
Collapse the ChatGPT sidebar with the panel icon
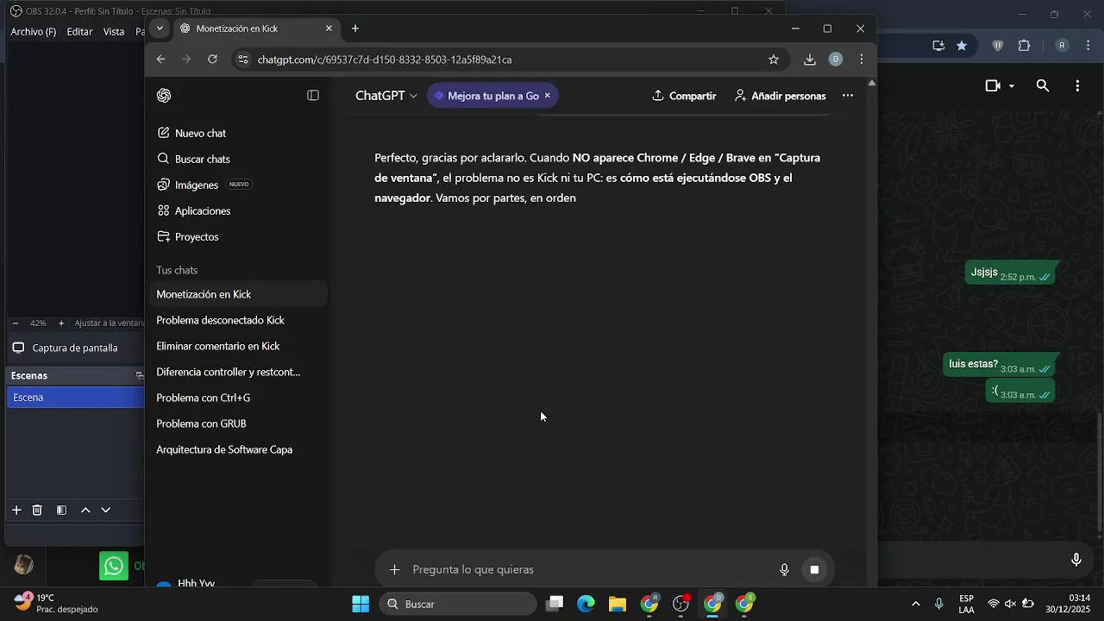(313, 96)
